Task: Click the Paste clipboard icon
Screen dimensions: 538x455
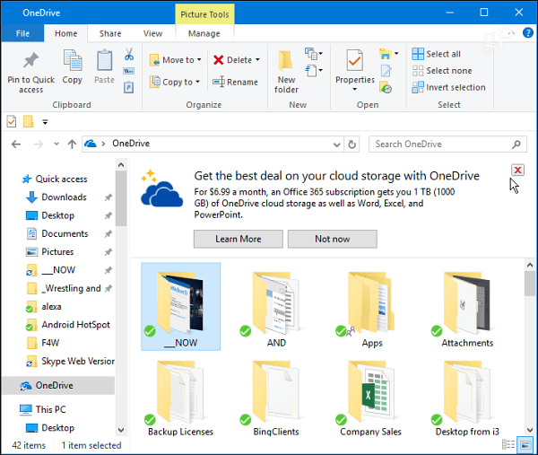Action: tap(104, 60)
